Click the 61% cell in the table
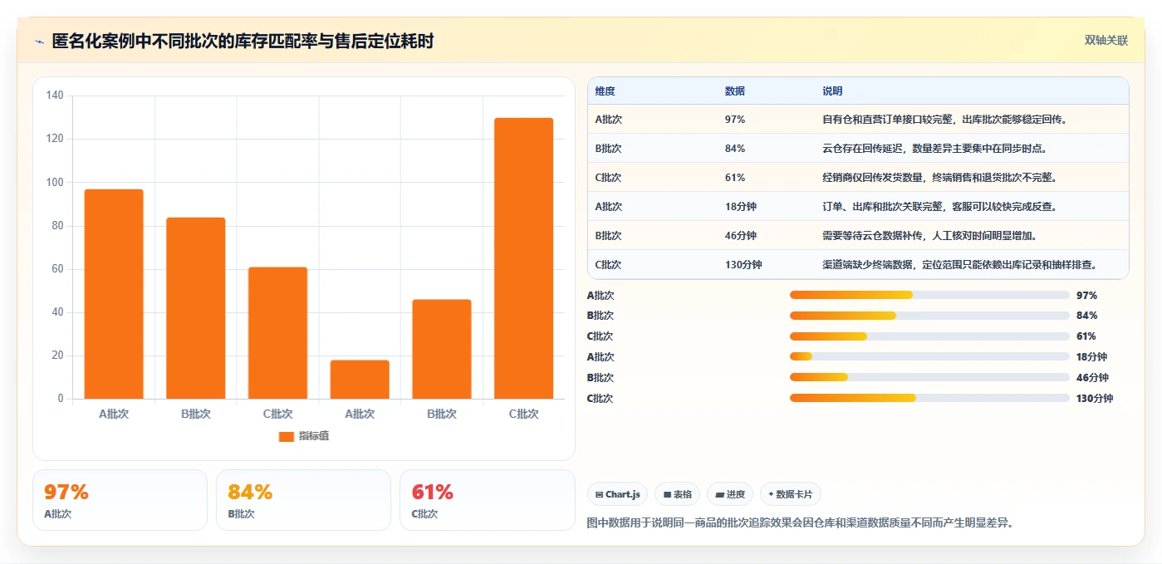 click(735, 178)
